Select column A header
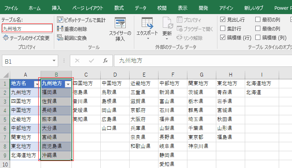 (25, 75)
